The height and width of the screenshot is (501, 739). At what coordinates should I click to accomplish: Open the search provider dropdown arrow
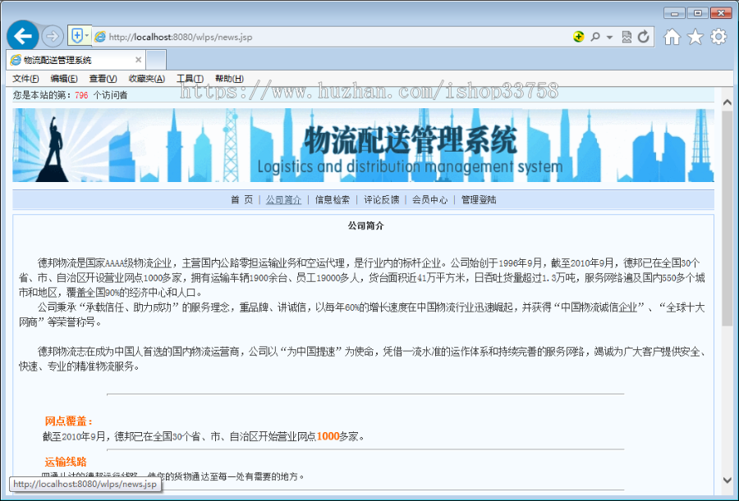pos(609,37)
